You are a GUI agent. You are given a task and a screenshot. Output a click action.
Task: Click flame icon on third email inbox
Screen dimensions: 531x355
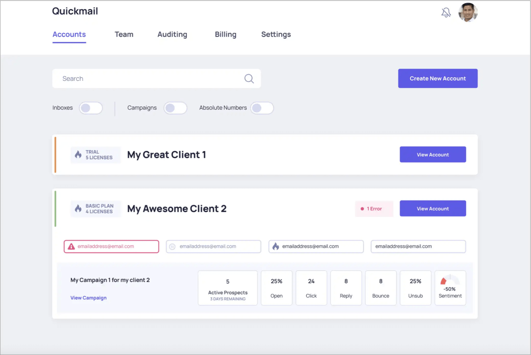tap(276, 246)
